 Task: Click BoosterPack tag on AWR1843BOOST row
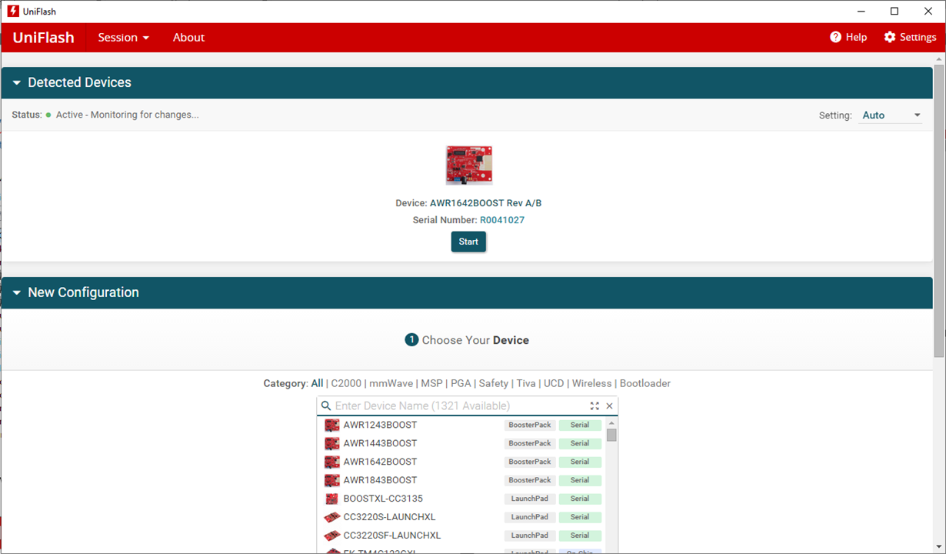tap(530, 480)
